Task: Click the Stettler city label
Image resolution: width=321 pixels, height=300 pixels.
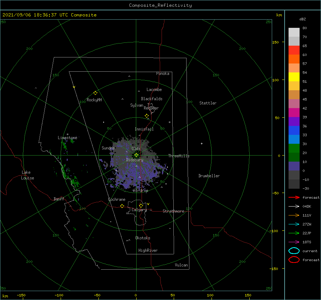Action: [x=208, y=103]
